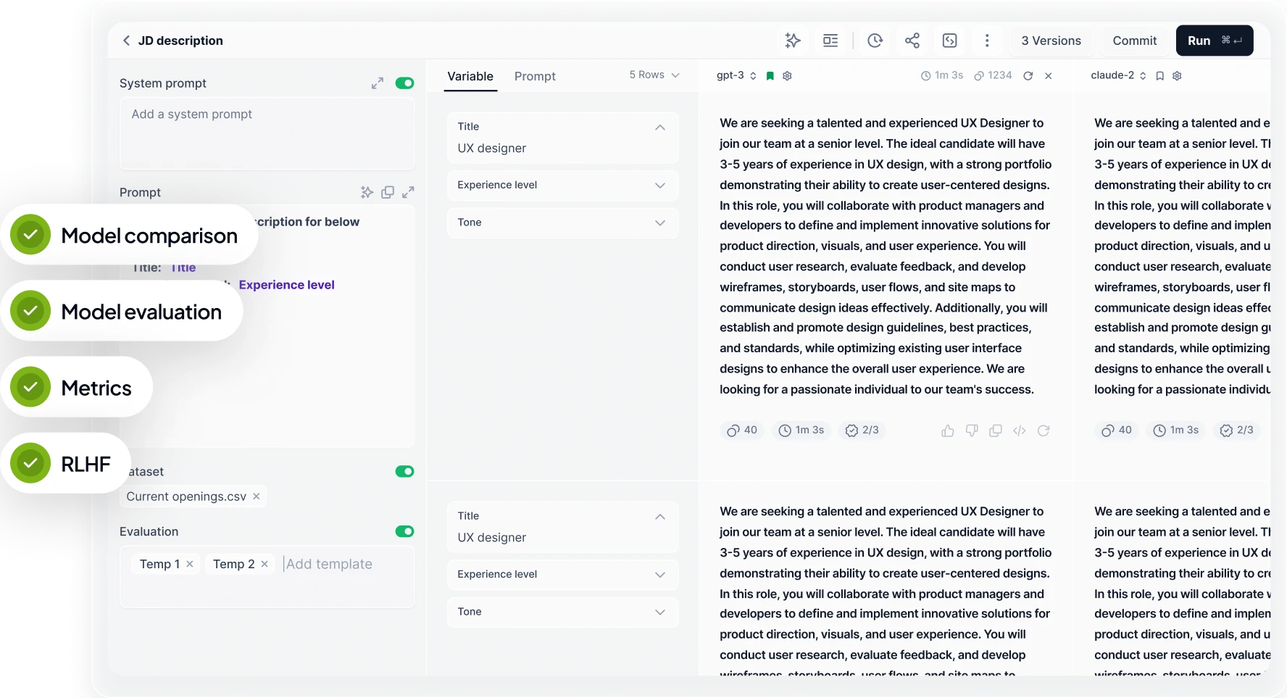Screen dimensions: 1287x698
Task: Click the Add a system prompt field
Action: click(267, 133)
